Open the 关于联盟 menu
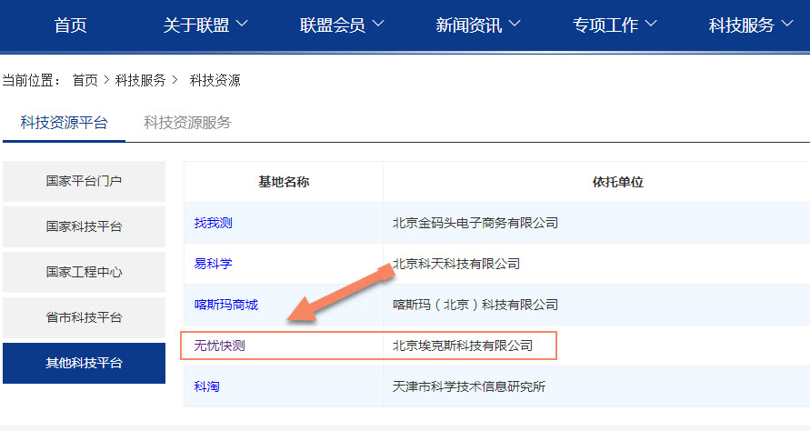 196,25
